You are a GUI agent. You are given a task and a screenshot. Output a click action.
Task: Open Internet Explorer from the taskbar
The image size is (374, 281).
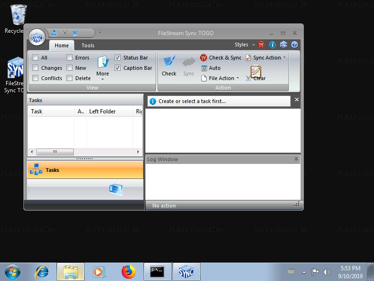click(42, 272)
